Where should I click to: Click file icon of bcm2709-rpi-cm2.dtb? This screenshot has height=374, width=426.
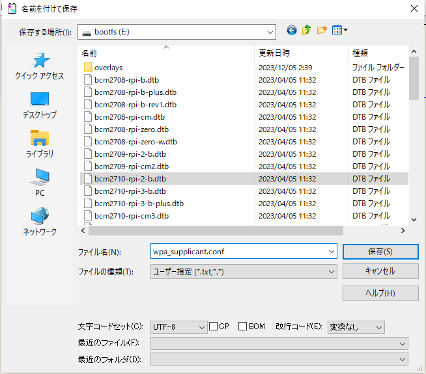coord(88,167)
